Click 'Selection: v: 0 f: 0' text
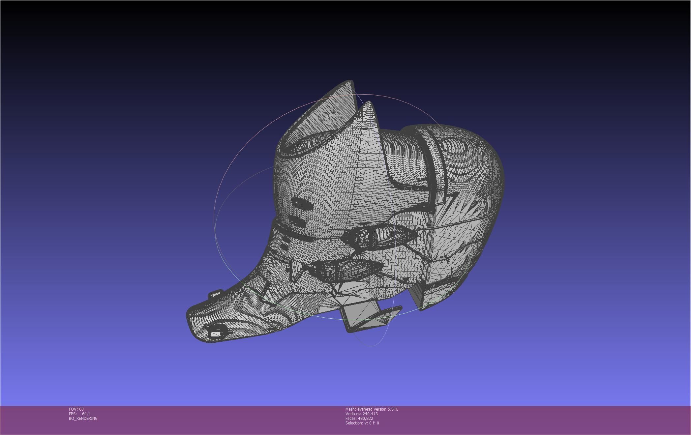Viewport: 691px width, 435px height. [x=362, y=423]
